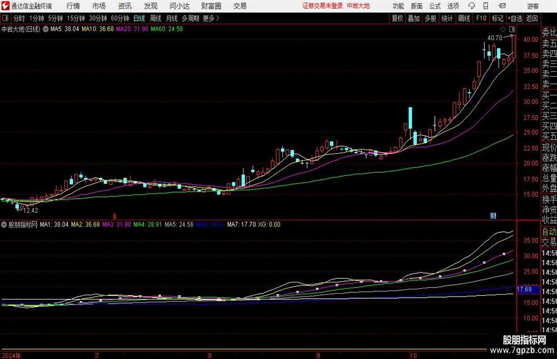557x359 pixels.
Task: Click the 40.70 high price annotation
Action: pos(495,38)
